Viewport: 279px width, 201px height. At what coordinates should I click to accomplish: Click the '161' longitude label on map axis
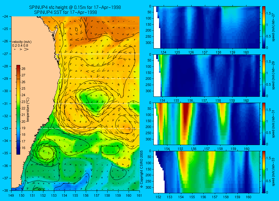coord(139,195)
